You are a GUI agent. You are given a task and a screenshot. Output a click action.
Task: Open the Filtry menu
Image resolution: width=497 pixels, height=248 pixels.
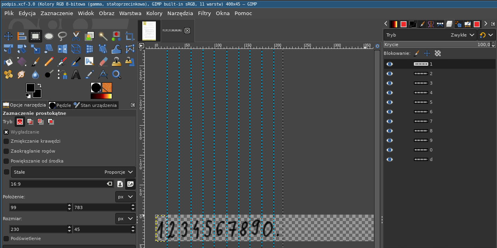[204, 13]
